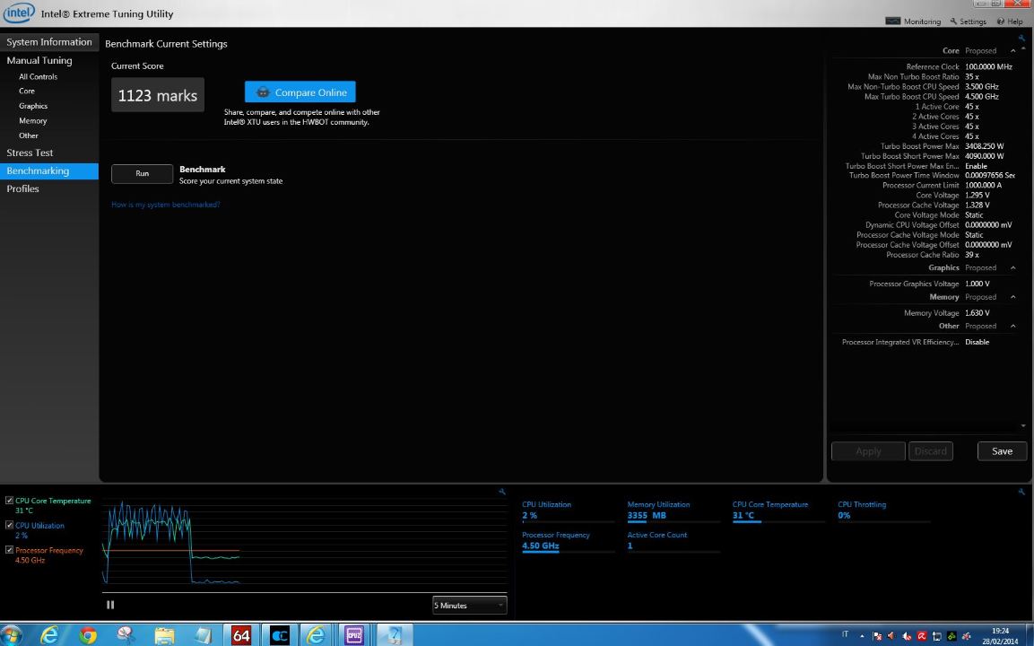The width and height of the screenshot is (1034, 646).
Task: Click the Intel XTU taskbar icon
Action: pos(395,635)
